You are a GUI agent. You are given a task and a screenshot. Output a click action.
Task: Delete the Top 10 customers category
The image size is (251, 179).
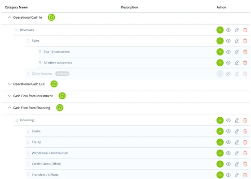(245, 52)
